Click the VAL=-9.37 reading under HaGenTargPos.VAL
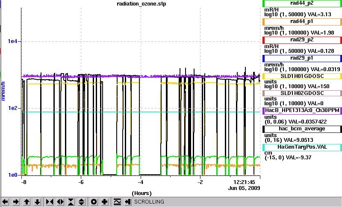The width and height of the screenshot is (342, 207). click(298, 158)
